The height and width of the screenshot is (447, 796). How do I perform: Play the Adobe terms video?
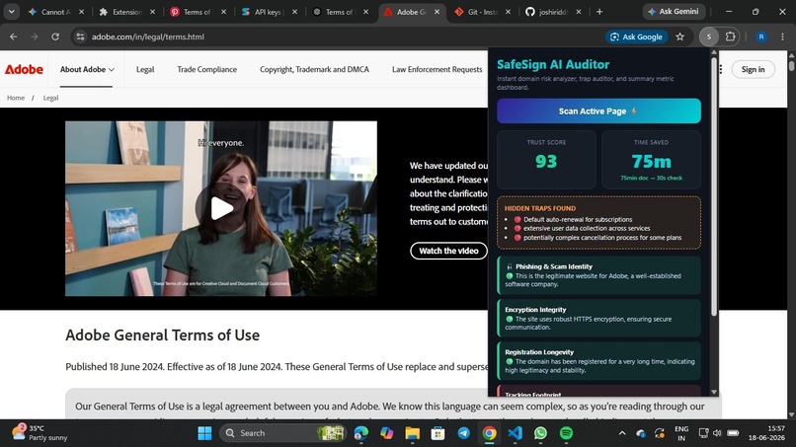[221, 208]
